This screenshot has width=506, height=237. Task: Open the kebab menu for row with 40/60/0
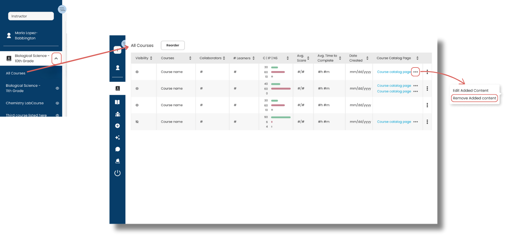pyautogui.click(x=427, y=89)
